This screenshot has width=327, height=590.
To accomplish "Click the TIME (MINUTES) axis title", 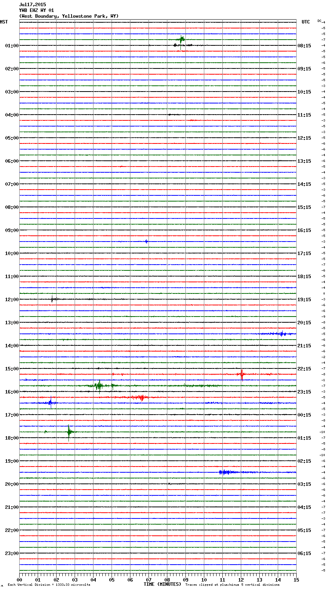I will point(162,584).
